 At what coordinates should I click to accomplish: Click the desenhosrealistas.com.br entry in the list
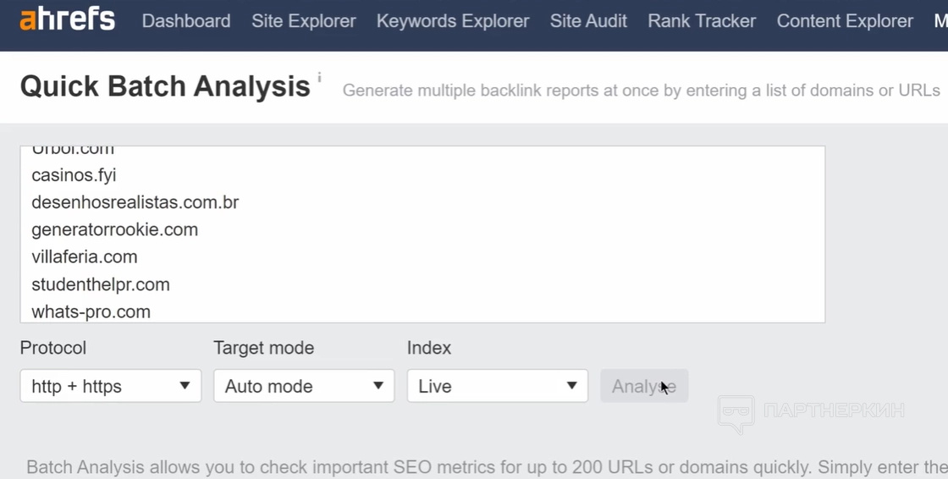pos(135,202)
